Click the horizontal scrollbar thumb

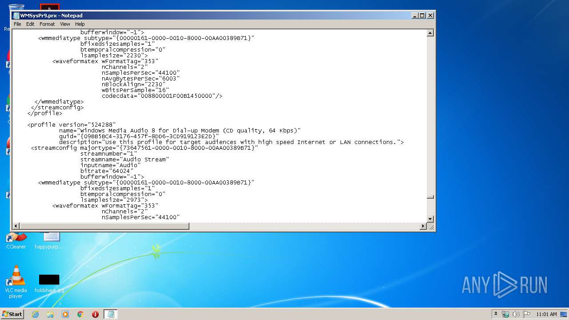[104, 226]
